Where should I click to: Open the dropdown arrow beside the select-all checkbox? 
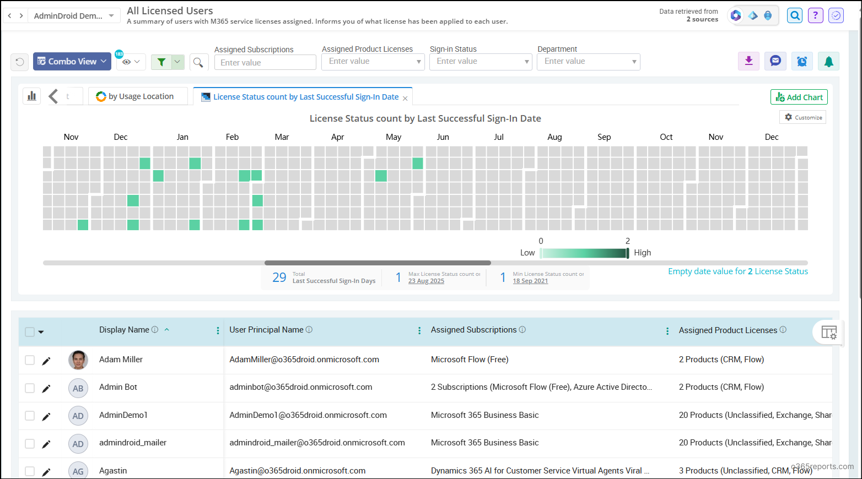click(x=41, y=332)
